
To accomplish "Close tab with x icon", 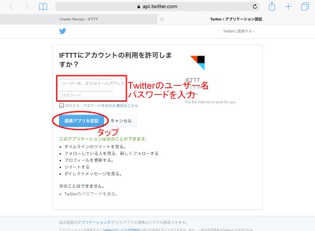I will pos(162,19).
